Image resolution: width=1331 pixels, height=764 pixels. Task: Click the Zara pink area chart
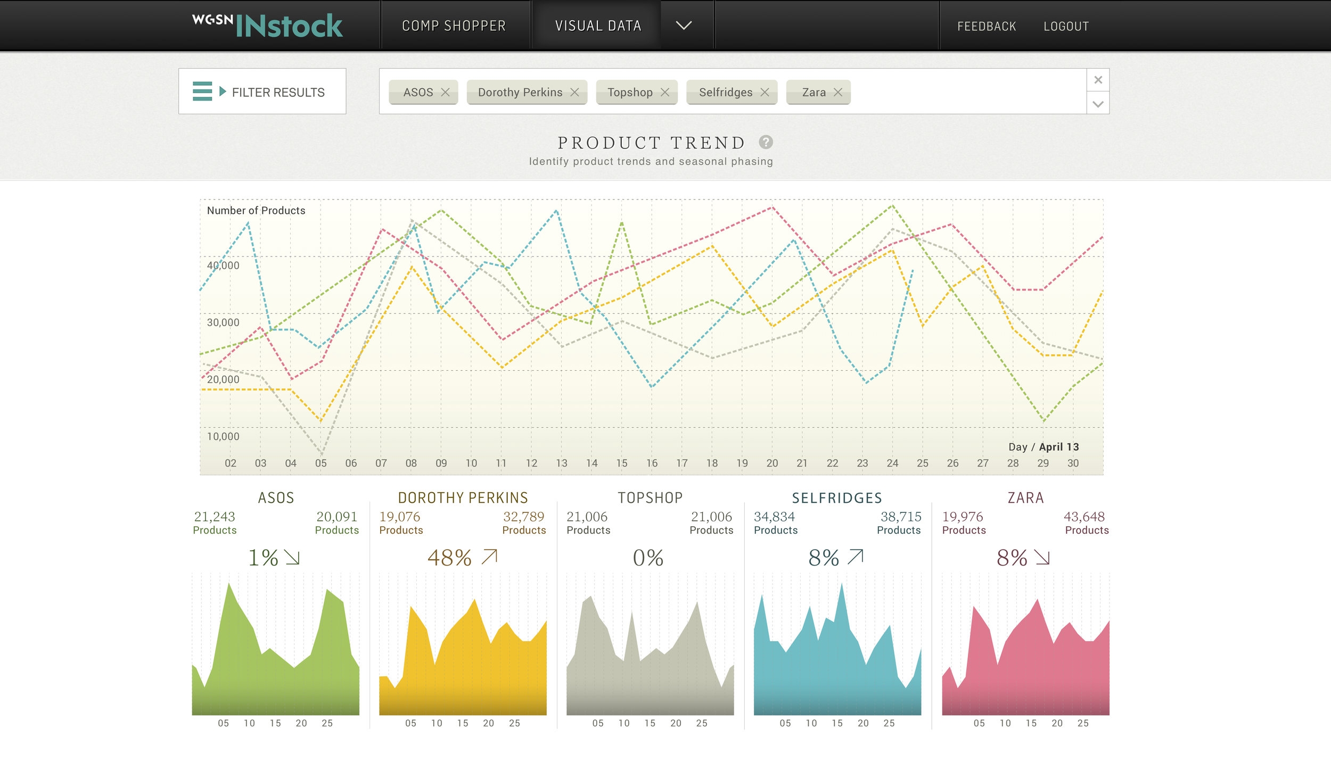pyautogui.click(x=1025, y=657)
